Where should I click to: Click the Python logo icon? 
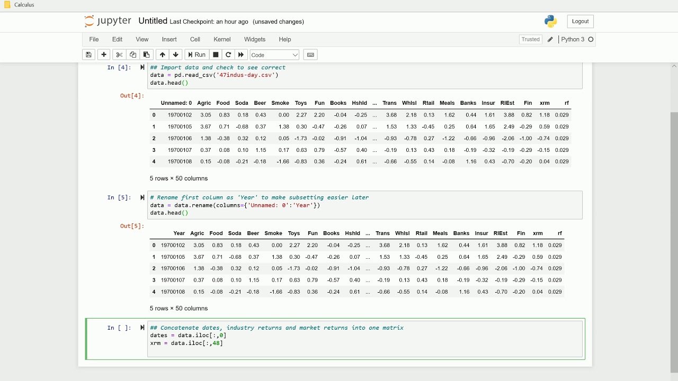click(551, 21)
